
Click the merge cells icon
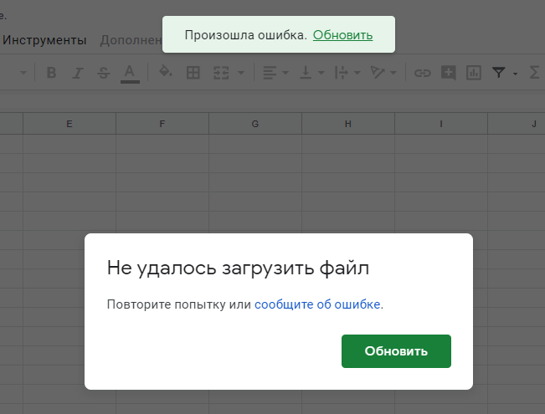[x=221, y=73]
